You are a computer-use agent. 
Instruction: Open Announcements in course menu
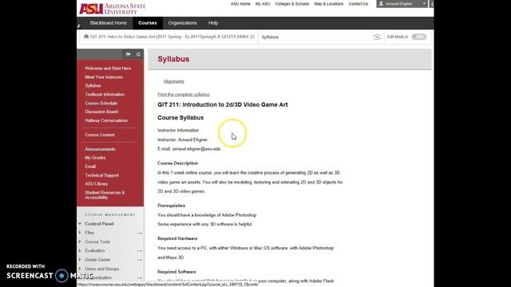point(100,149)
